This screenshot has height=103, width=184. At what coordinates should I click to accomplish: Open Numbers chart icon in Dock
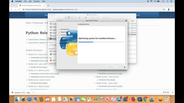pyautogui.click(x=95, y=99)
